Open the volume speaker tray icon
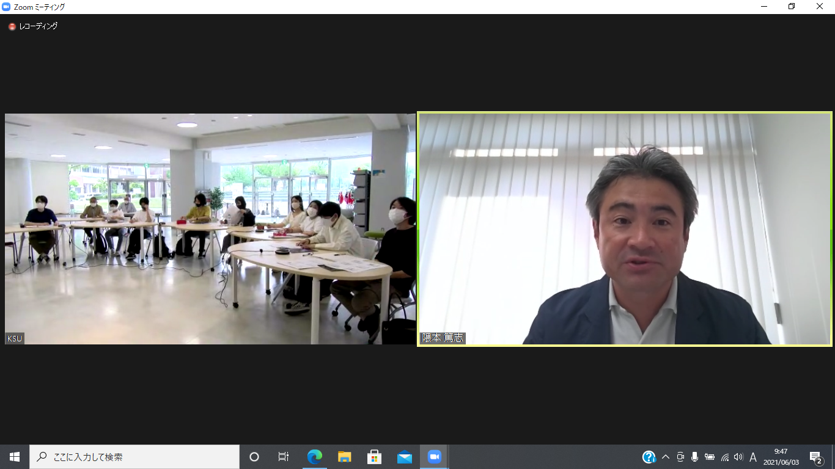This screenshot has width=835, height=469. pyautogui.click(x=738, y=457)
